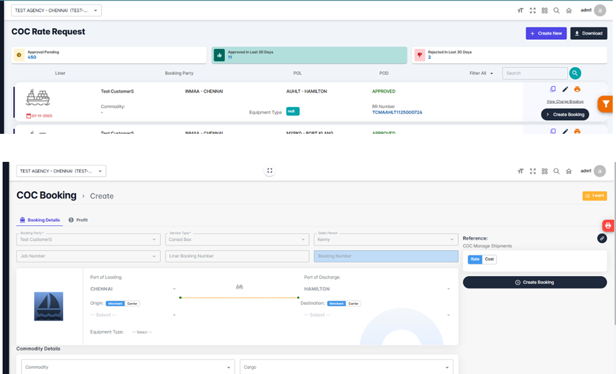The height and width of the screenshot is (374, 616).
Task: Switch Reference toggle to Cost
Action: [x=490, y=259]
